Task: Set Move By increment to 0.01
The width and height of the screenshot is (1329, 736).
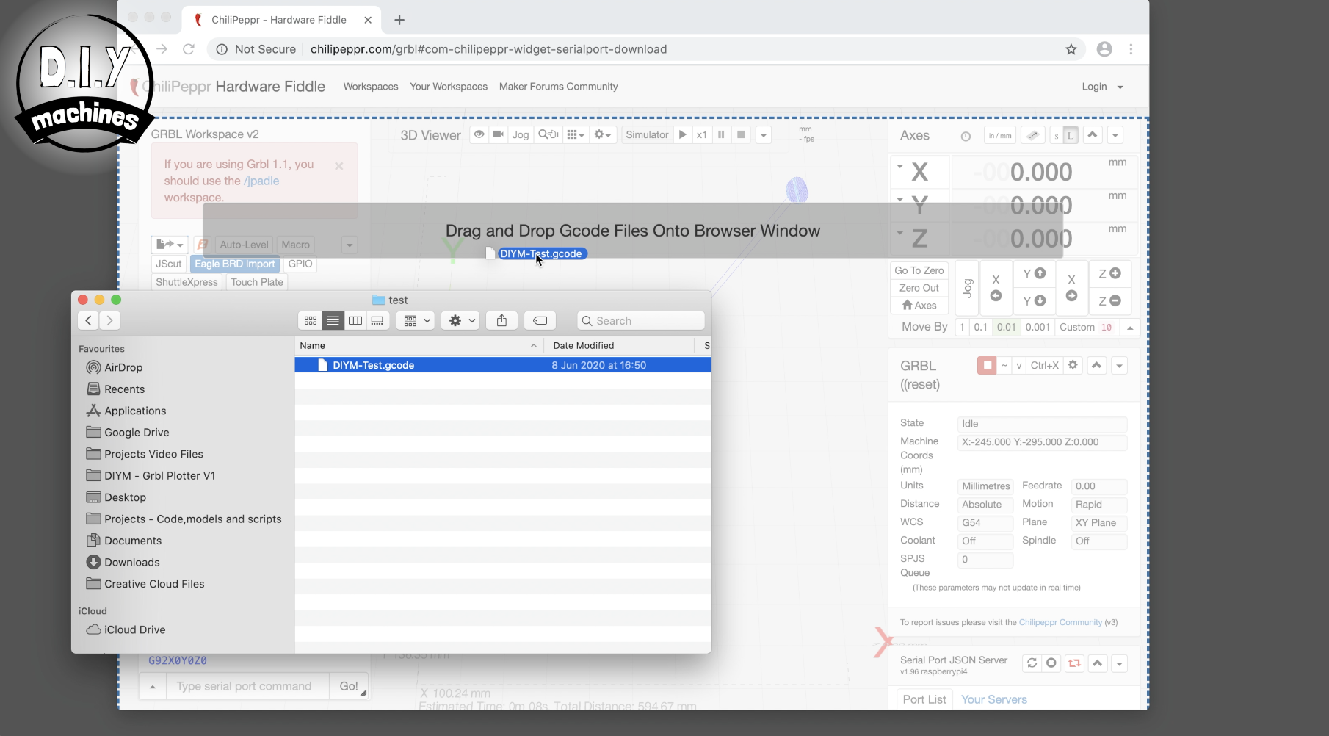Action: 1006,327
